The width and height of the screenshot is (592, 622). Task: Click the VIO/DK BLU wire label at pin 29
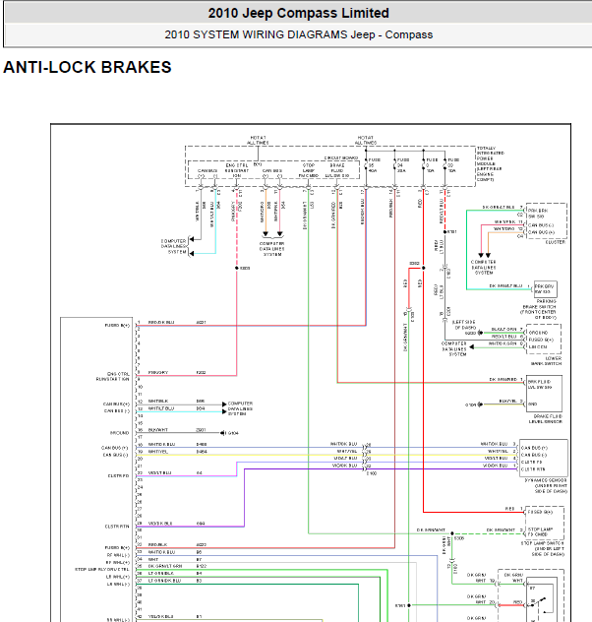coord(160,524)
